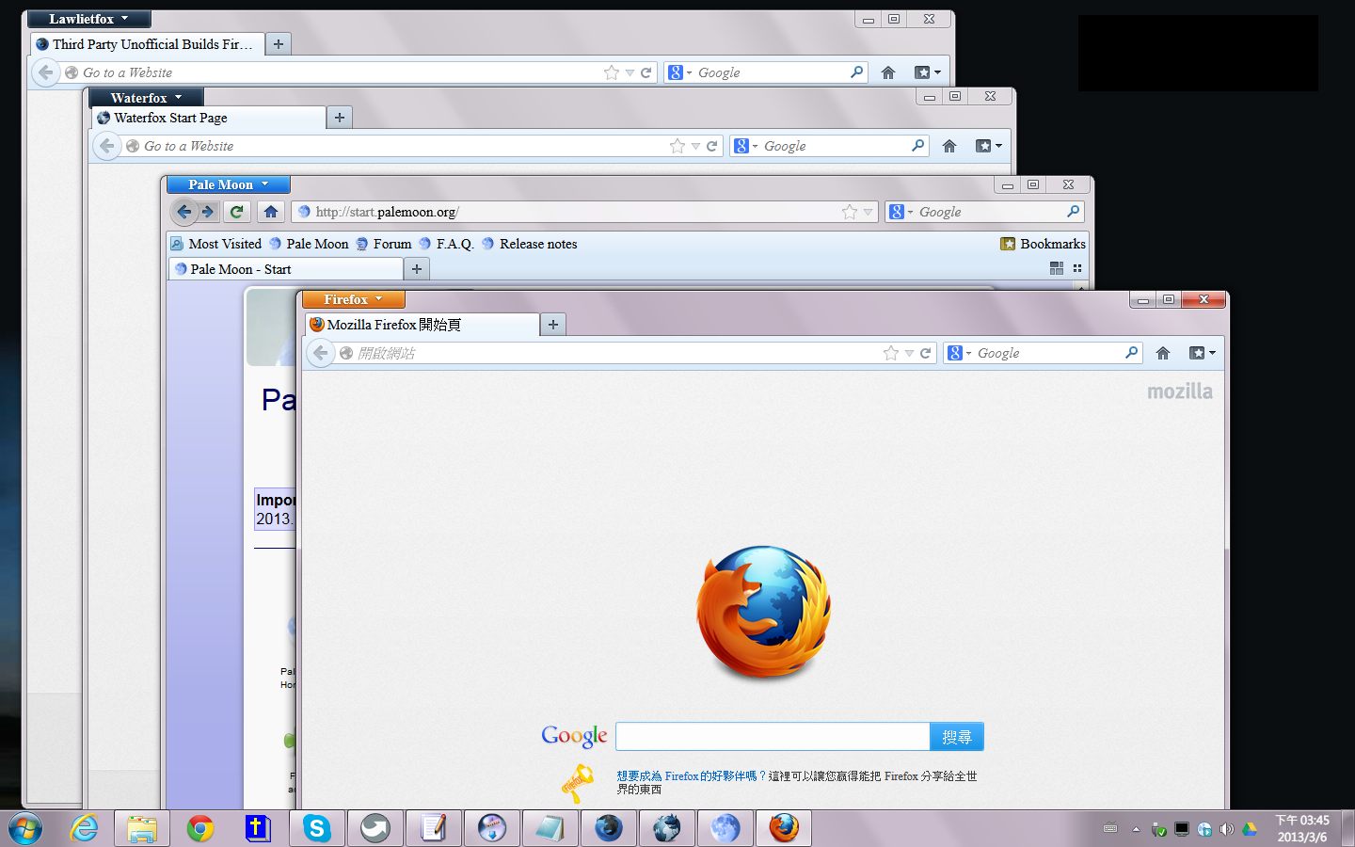Open Skype from the taskbar
Viewport: 1355px width, 847px height.
(316, 828)
